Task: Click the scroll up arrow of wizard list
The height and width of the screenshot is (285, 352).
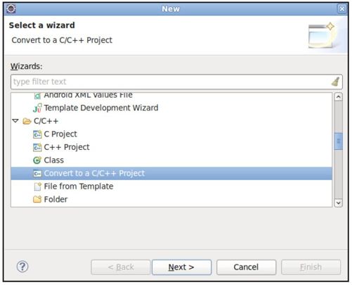Action: coord(338,97)
